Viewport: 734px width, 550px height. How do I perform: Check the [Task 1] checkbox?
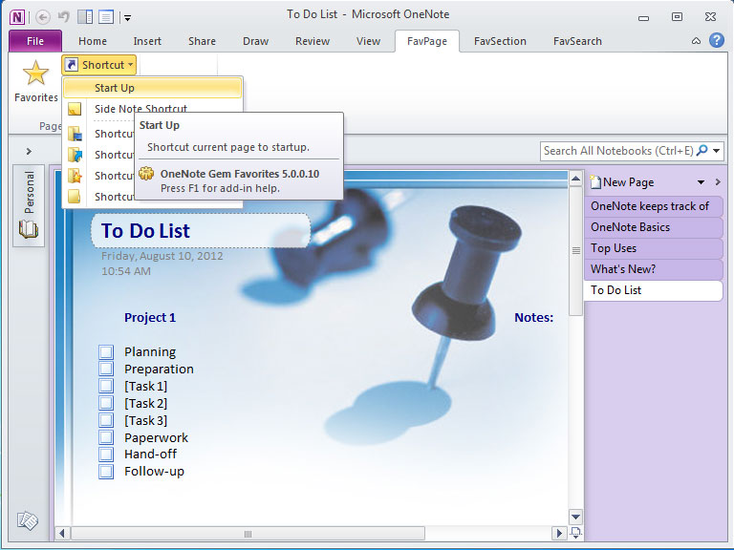(x=106, y=386)
